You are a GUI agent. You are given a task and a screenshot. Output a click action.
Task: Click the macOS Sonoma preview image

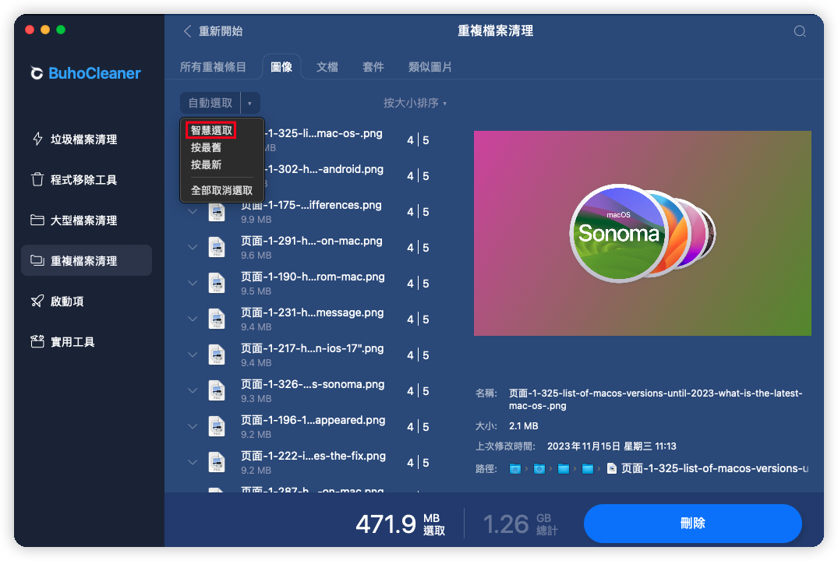click(642, 234)
